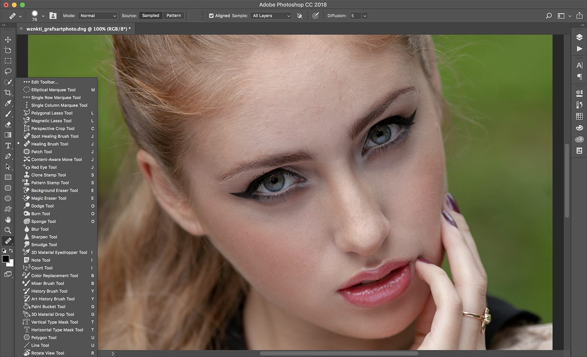The height and width of the screenshot is (357, 587).
Task: Open the Sample dropdown showing All Layers
Action: coord(271,16)
